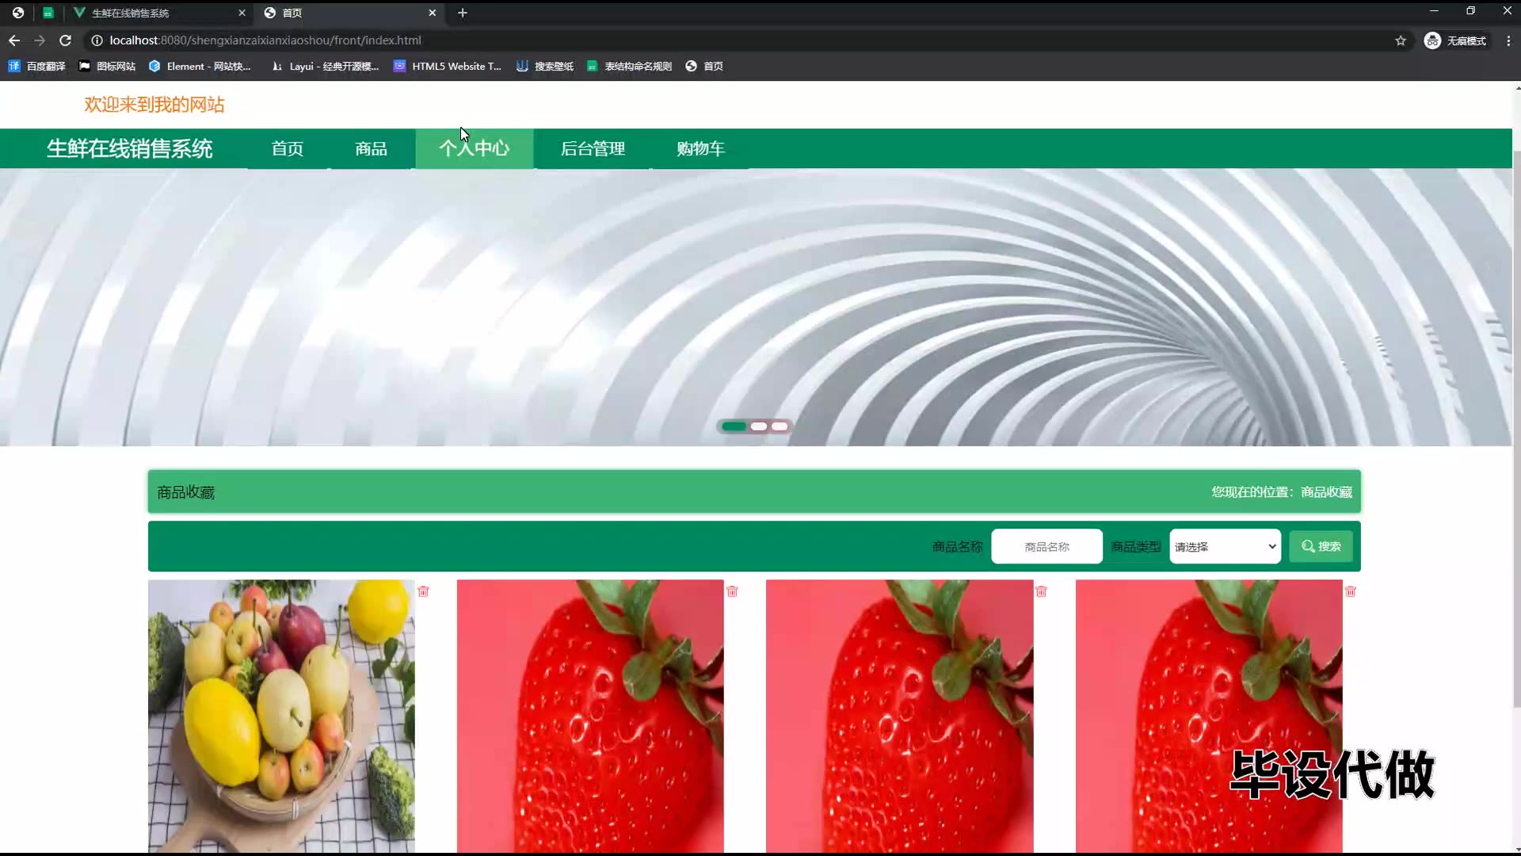1521x856 pixels.
Task: Click the 搜索 search button
Action: click(1321, 547)
